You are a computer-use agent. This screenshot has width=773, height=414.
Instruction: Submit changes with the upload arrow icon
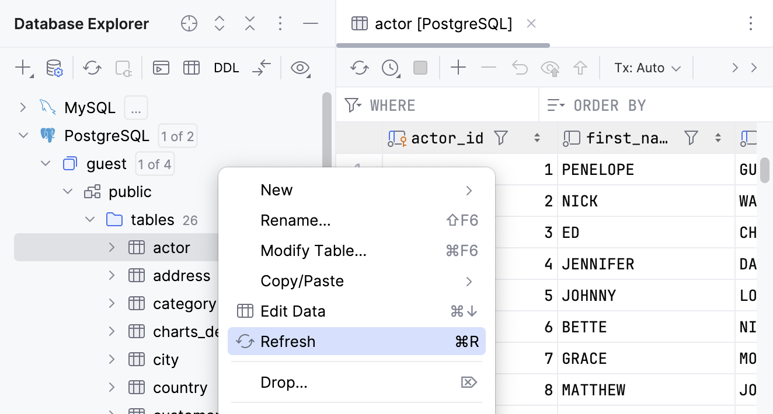(x=580, y=68)
